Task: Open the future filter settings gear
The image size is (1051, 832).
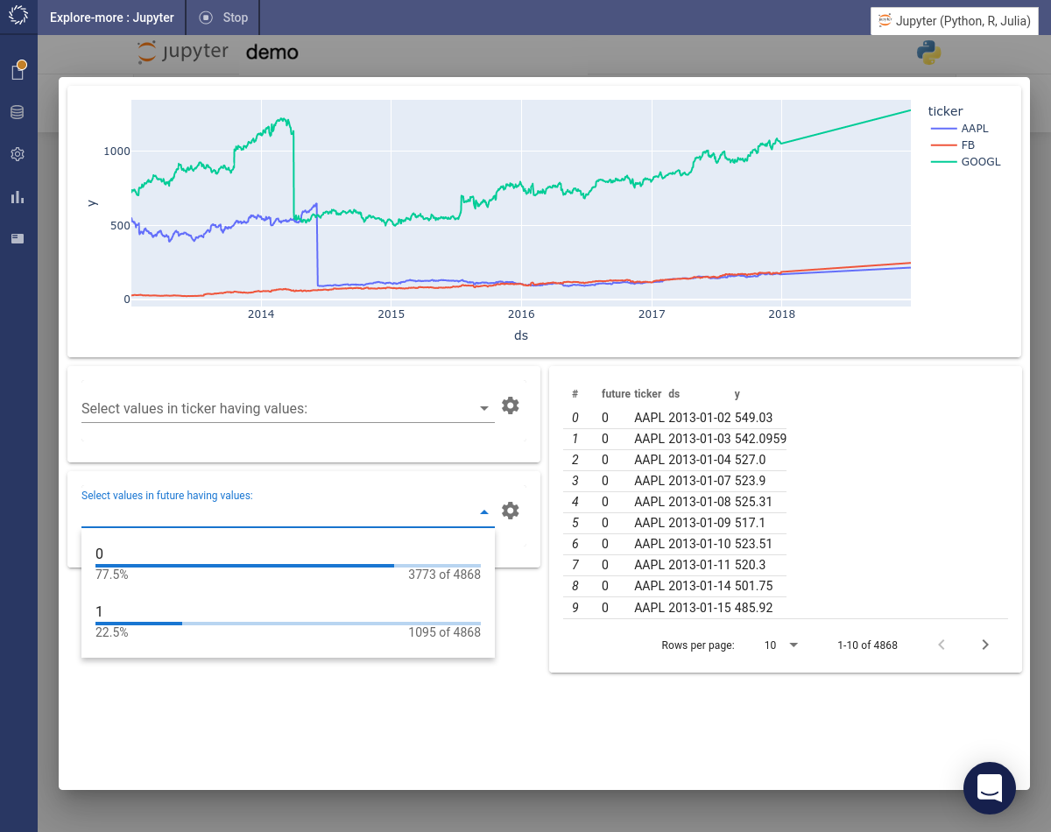Action: click(511, 511)
